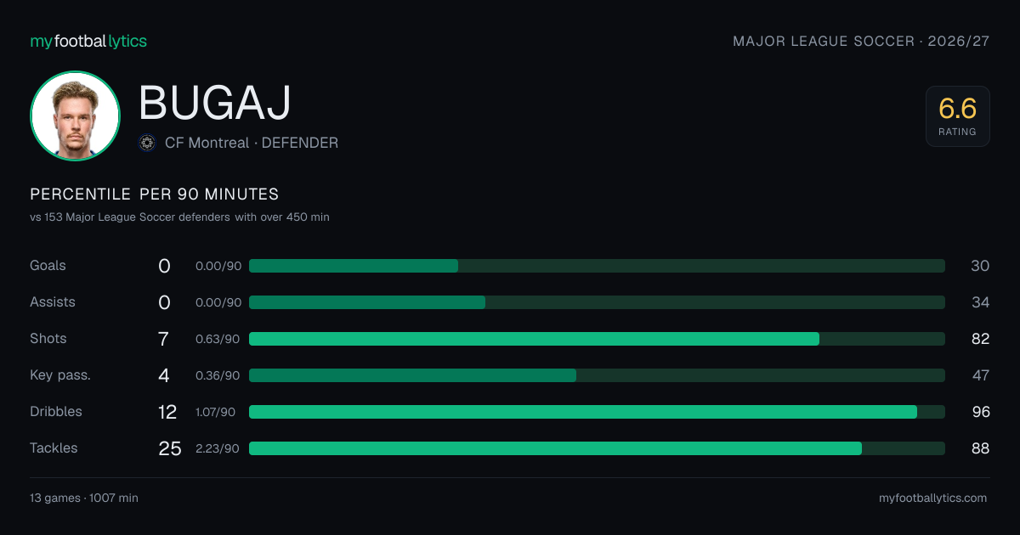Image resolution: width=1020 pixels, height=535 pixels.
Task: Click the Tackles percentile bar
Action: click(597, 448)
